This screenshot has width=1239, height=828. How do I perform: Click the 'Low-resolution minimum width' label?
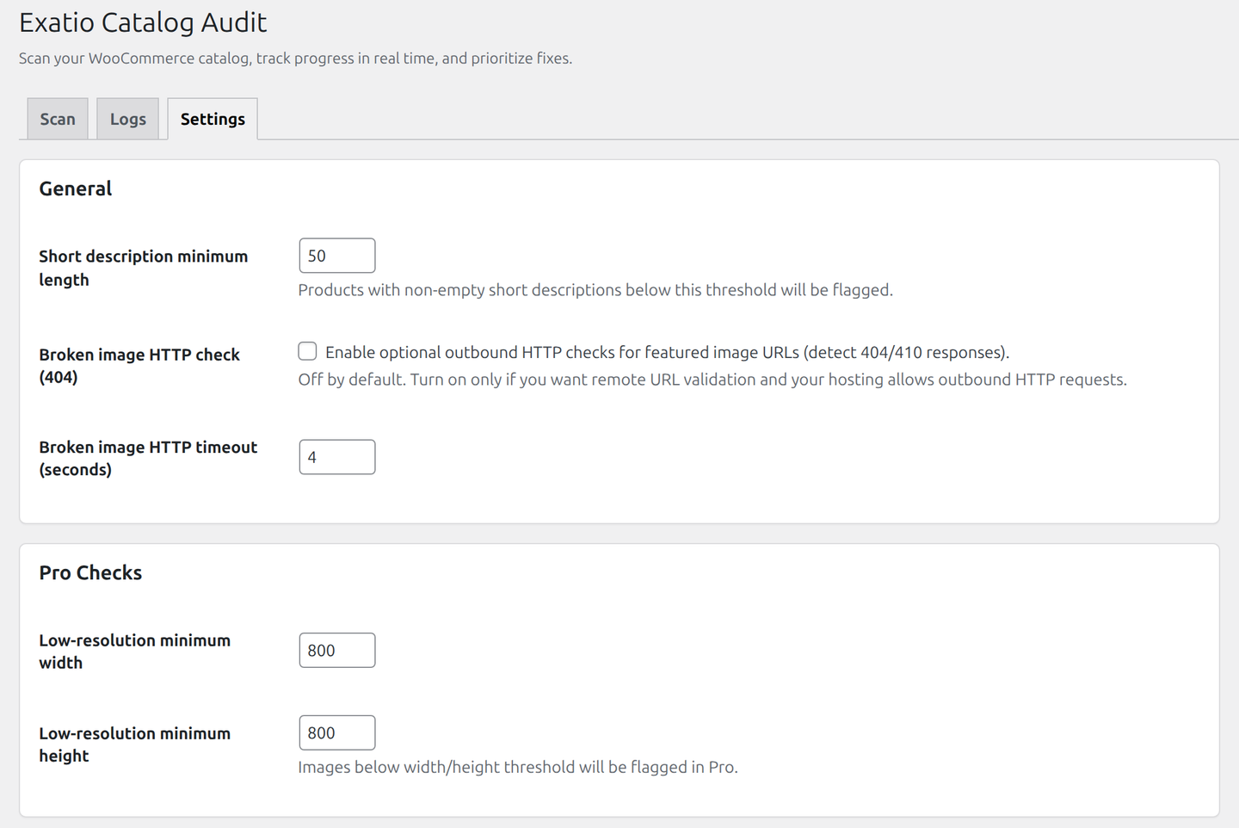click(x=134, y=652)
